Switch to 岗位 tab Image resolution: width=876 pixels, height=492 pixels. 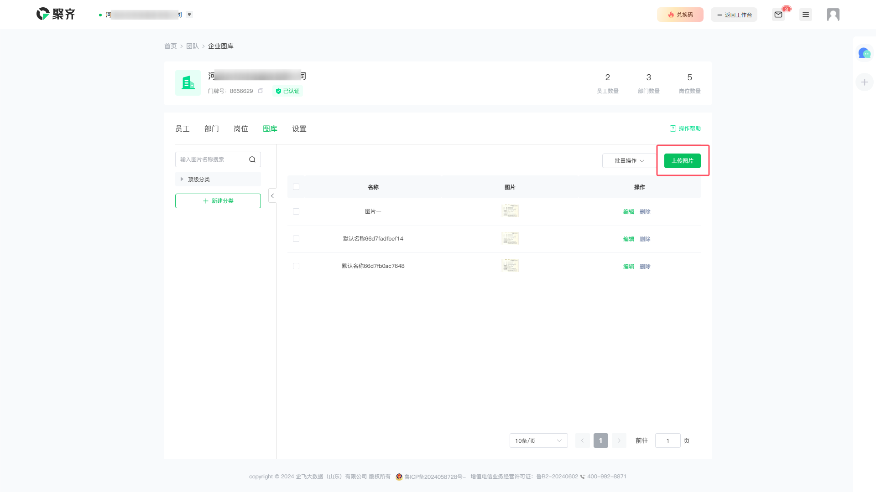[241, 129]
